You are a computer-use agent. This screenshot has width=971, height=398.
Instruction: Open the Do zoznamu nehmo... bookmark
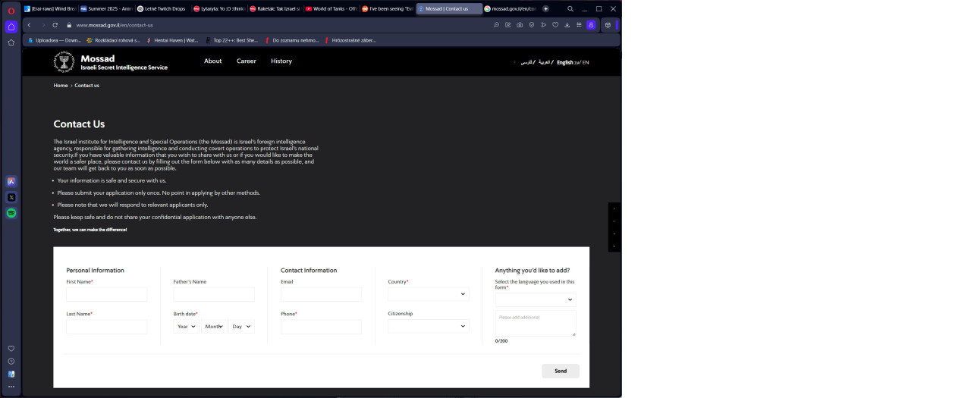coord(292,40)
